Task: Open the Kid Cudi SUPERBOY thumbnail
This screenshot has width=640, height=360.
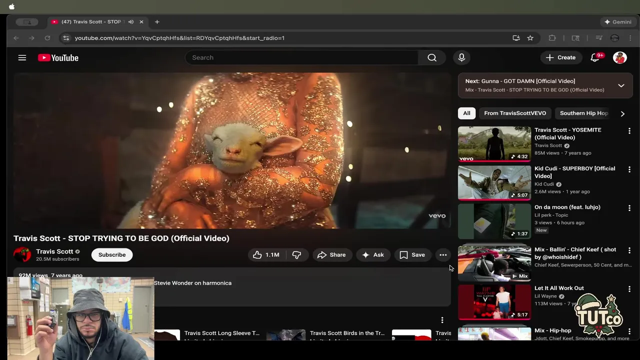Action: (494, 182)
